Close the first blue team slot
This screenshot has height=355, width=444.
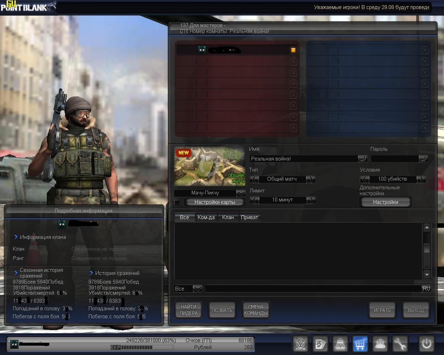coord(425,50)
